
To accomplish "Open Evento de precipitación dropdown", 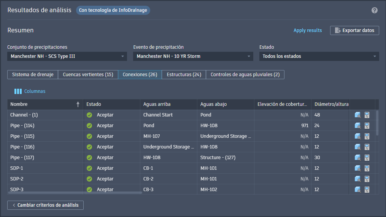I will [193, 56].
